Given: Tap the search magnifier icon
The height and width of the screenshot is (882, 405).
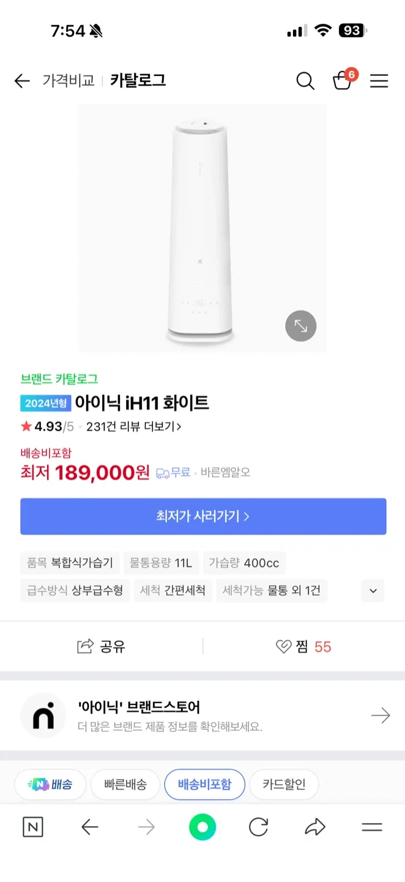Looking at the screenshot, I should tap(305, 81).
